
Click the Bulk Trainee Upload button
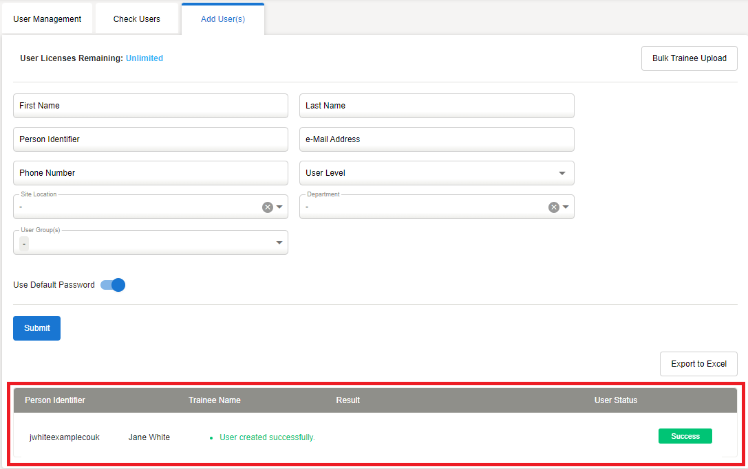[690, 58]
